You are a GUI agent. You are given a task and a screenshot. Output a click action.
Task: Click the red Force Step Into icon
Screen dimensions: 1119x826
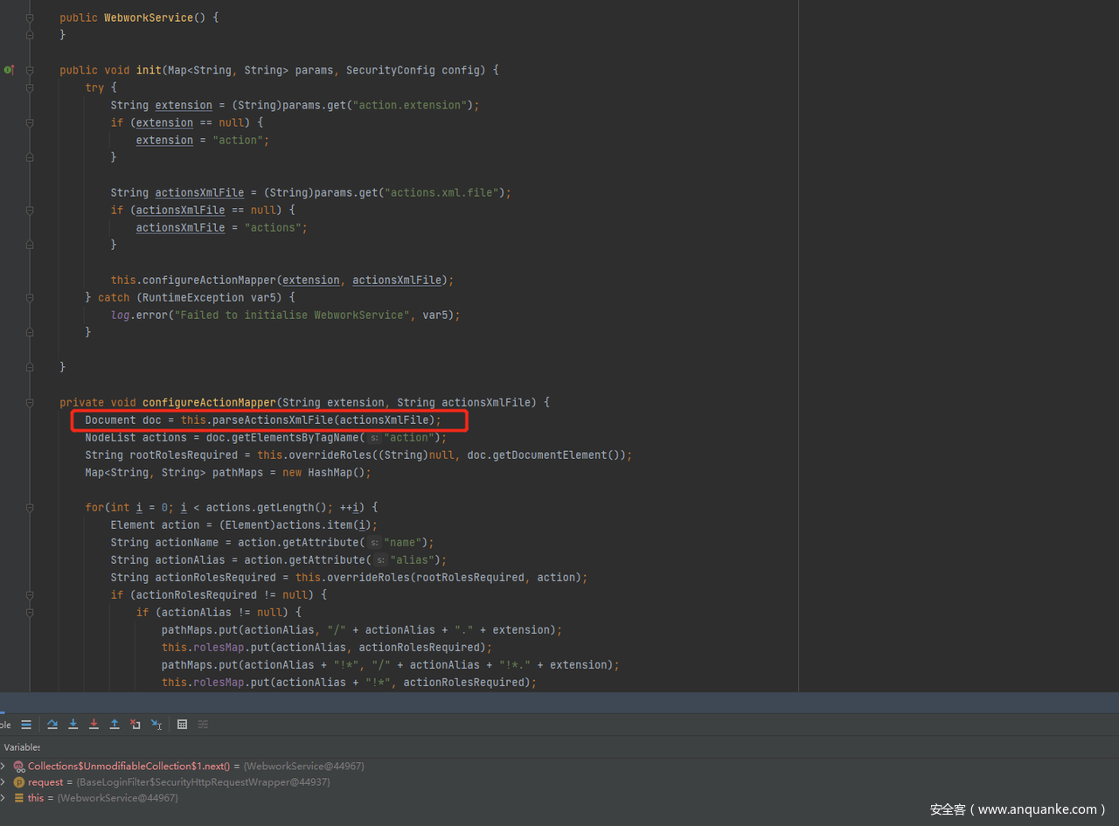tap(94, 724)
